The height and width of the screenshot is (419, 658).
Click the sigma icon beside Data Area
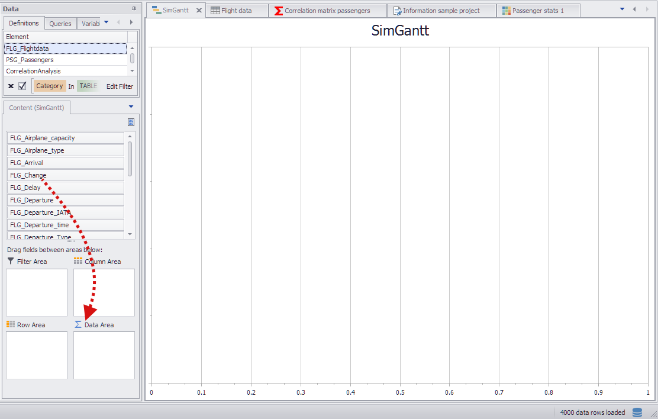pyautogui.click(x=78, y=324)
